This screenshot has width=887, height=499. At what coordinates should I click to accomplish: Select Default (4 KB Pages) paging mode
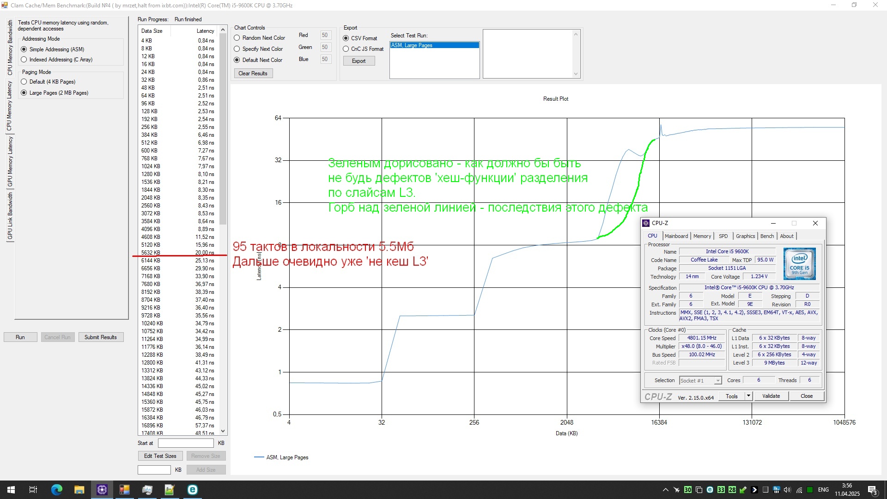pos(24,82)
